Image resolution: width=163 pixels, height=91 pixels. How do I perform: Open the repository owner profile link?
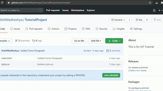click(11, 20)
